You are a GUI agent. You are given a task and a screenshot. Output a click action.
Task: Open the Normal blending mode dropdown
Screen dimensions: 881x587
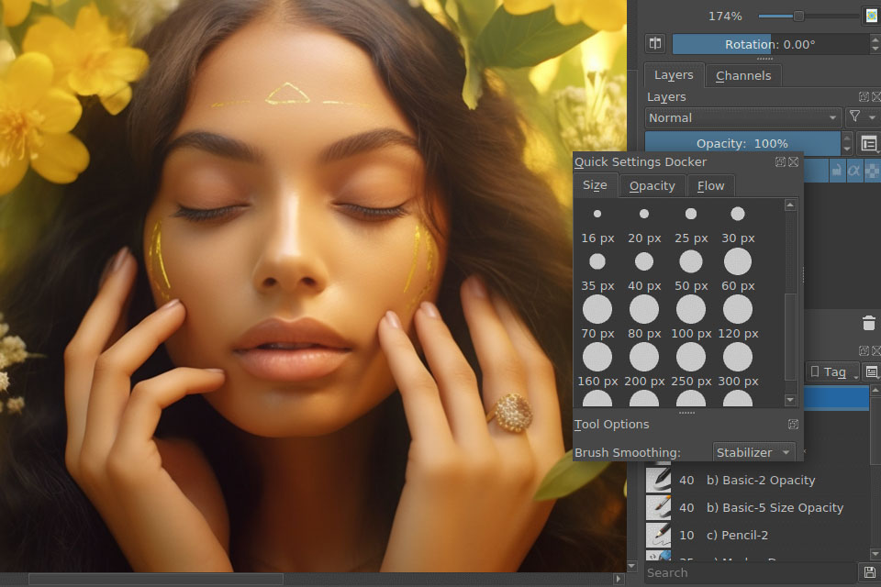pyautogui.click(x=742, y=118)
